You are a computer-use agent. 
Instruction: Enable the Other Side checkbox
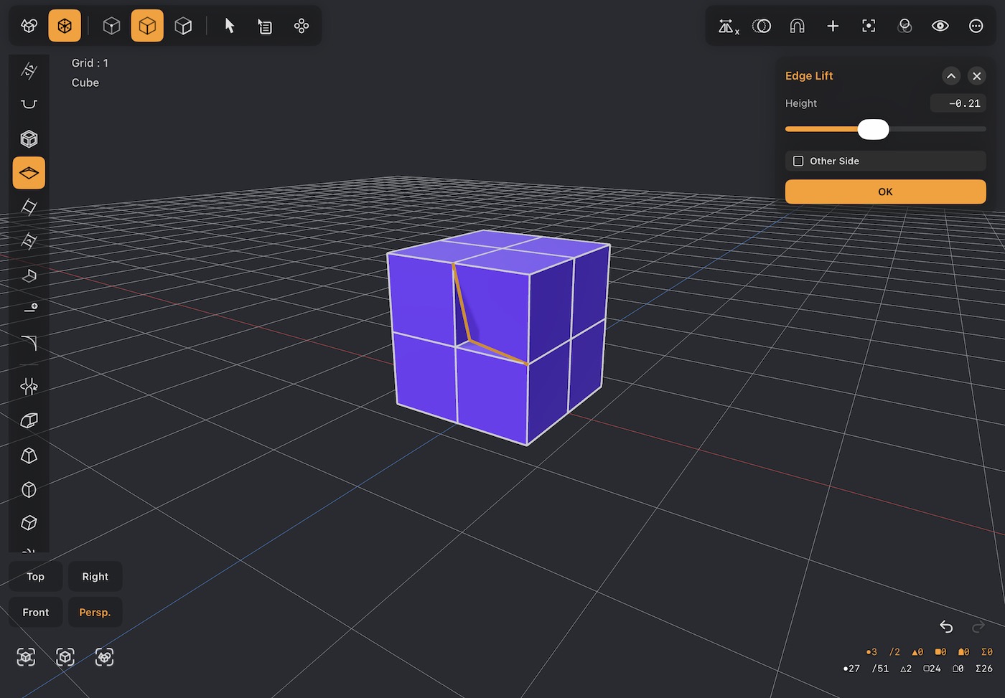click(x=798, y=161)
